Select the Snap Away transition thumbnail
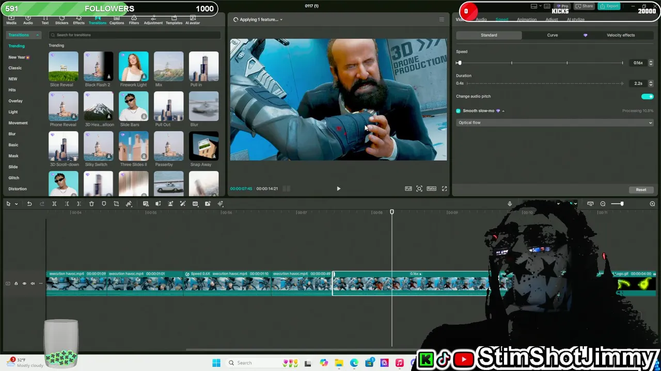Screen dimensions: 661x371 pyautogui.click(x=203, y=146)
